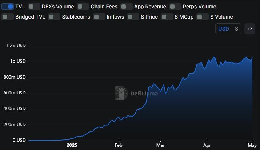260x150 pixels.
Task: Click the 2025 label on the time axis
Action: point(73,144)
